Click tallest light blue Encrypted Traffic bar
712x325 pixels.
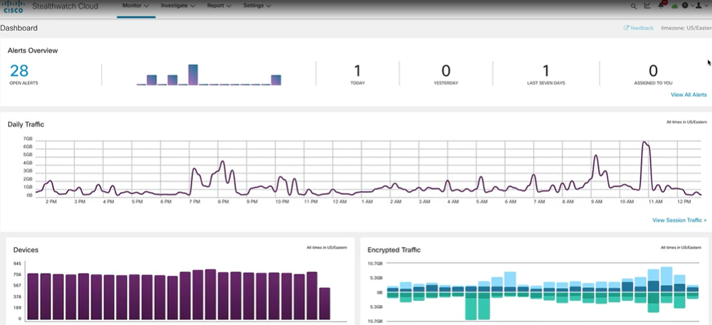tap(666, 276)
